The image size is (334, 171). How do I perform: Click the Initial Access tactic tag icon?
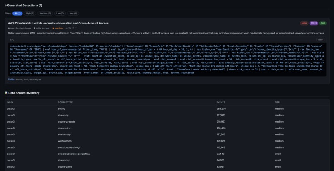[x=34, y=28]
